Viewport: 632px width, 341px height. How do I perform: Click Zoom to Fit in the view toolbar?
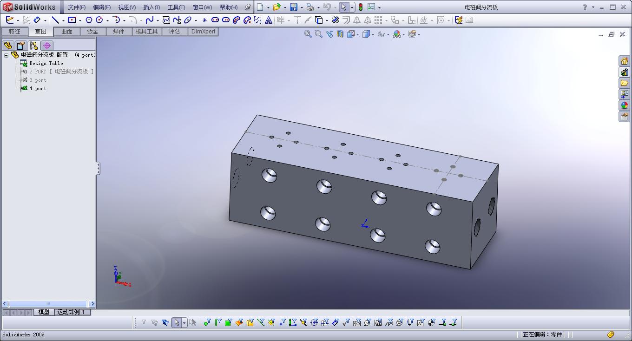click(x=308, y=34)
